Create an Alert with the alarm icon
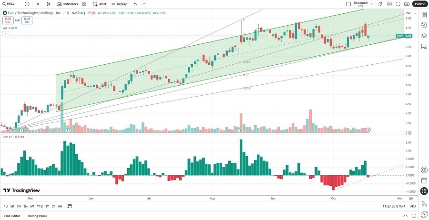 point(100,4)
